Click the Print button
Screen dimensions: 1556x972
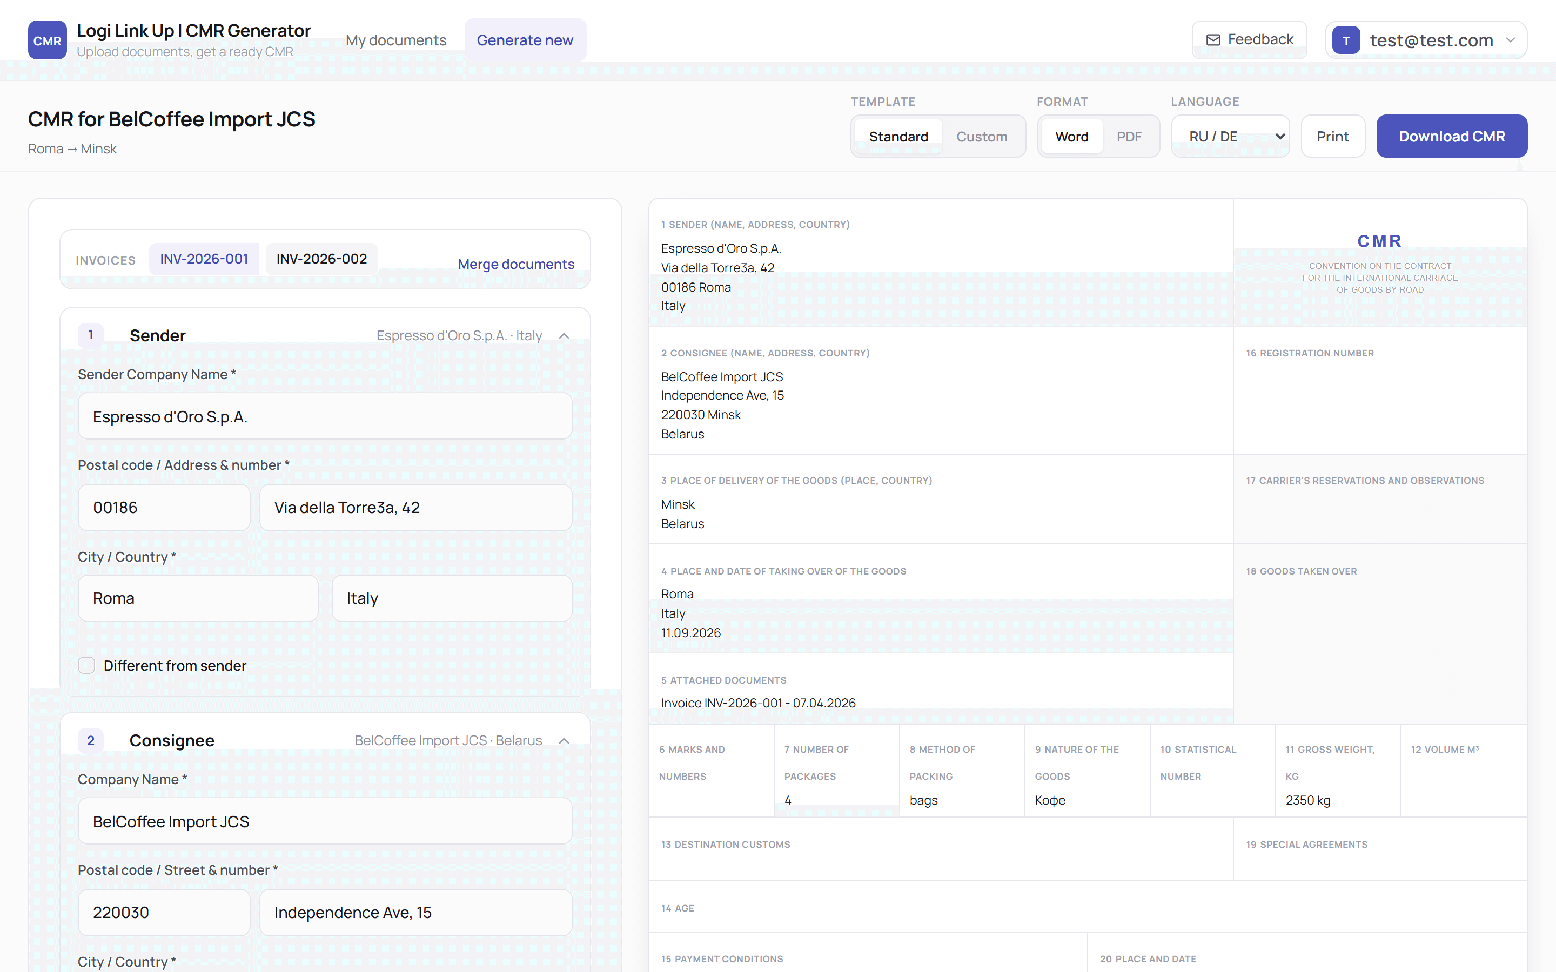pyautogui.click(x=1333, y=136)
